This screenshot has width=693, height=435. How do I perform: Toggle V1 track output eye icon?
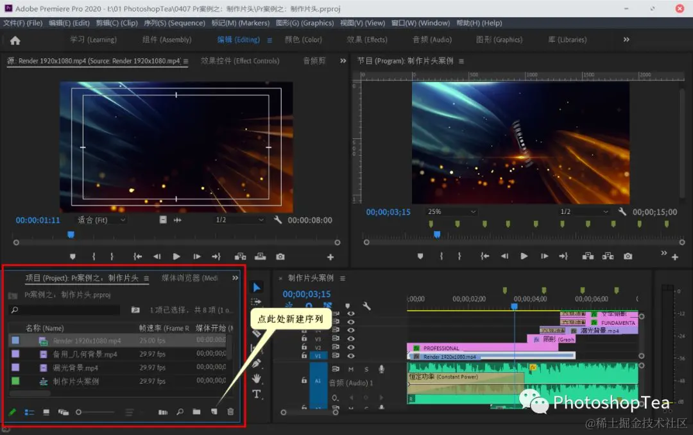point(351,356)
